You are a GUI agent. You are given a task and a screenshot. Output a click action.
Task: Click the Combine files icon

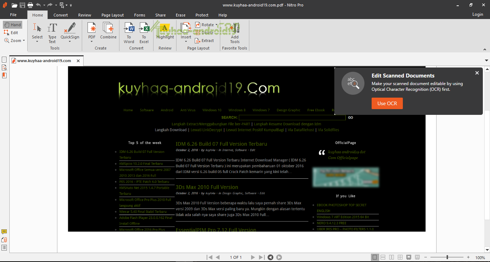108,31
